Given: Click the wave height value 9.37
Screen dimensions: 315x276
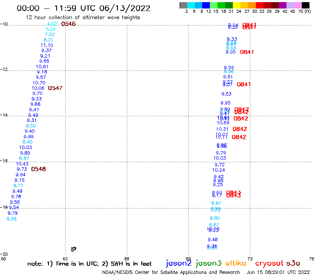Looking at the screenshot, I should [46, 51].
